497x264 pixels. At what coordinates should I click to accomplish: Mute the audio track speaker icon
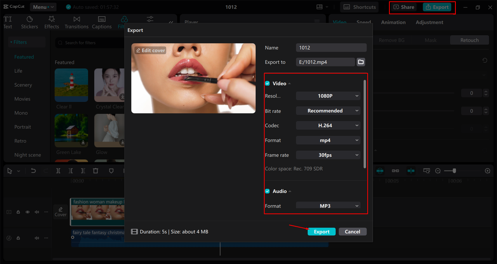tap(37, 238)
